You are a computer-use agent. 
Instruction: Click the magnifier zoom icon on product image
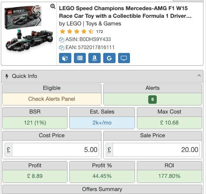tap(53, 6)
